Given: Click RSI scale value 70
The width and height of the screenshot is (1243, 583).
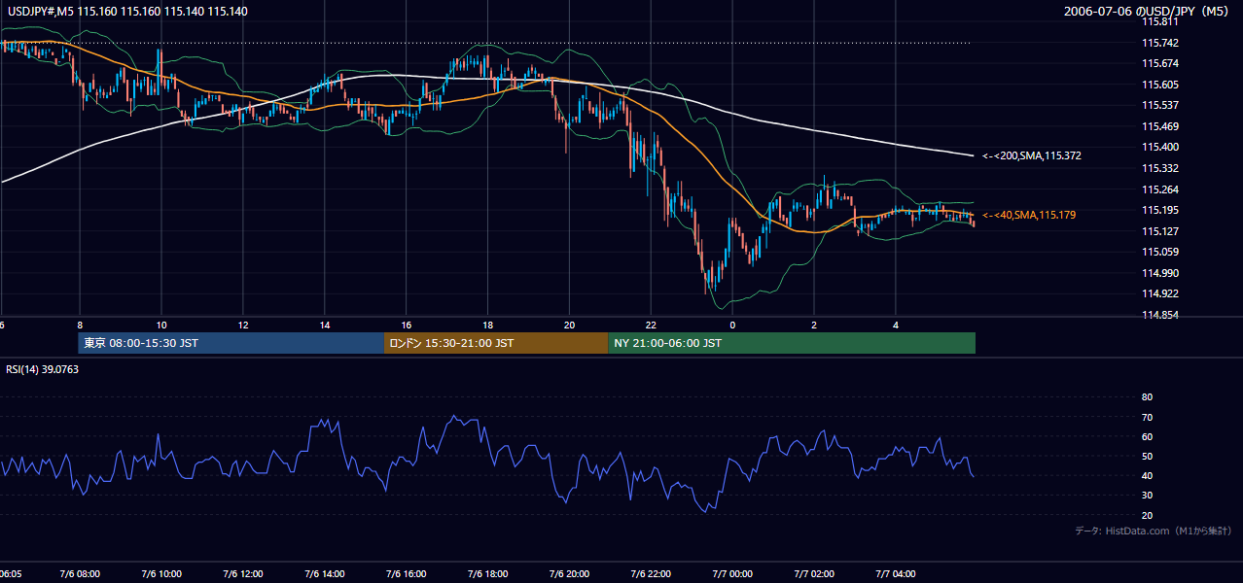Looking at the screenshot, I should [1147, 417].
